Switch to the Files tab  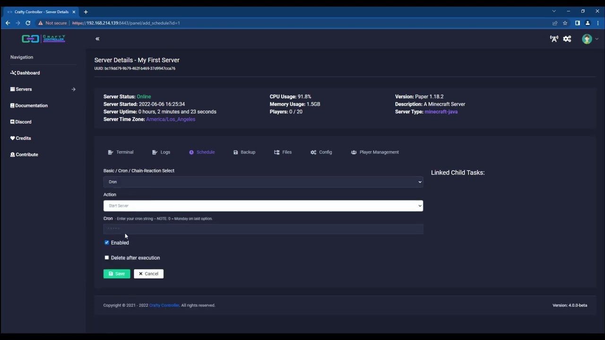click(x=283, y=152)
